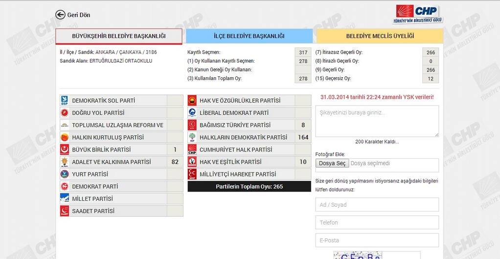Click the İtirazlı Geçerli Oy value 0
Screen dimensions: 500x259
click(x=431, y=61)
